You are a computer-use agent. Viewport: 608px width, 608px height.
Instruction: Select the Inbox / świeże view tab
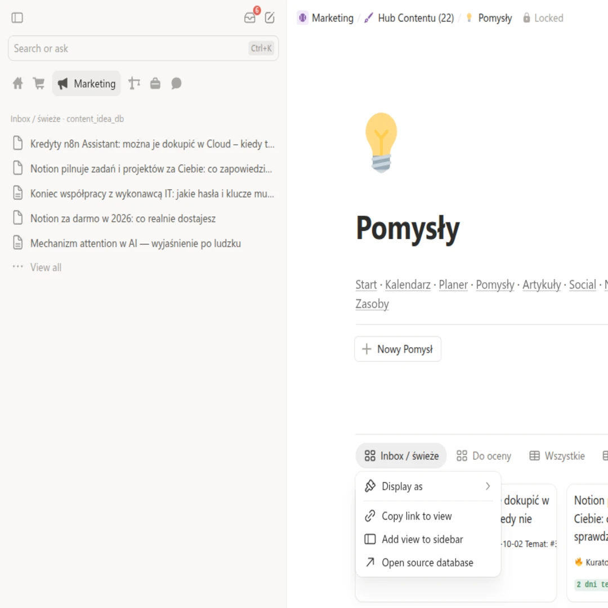[x=401, y=455]
